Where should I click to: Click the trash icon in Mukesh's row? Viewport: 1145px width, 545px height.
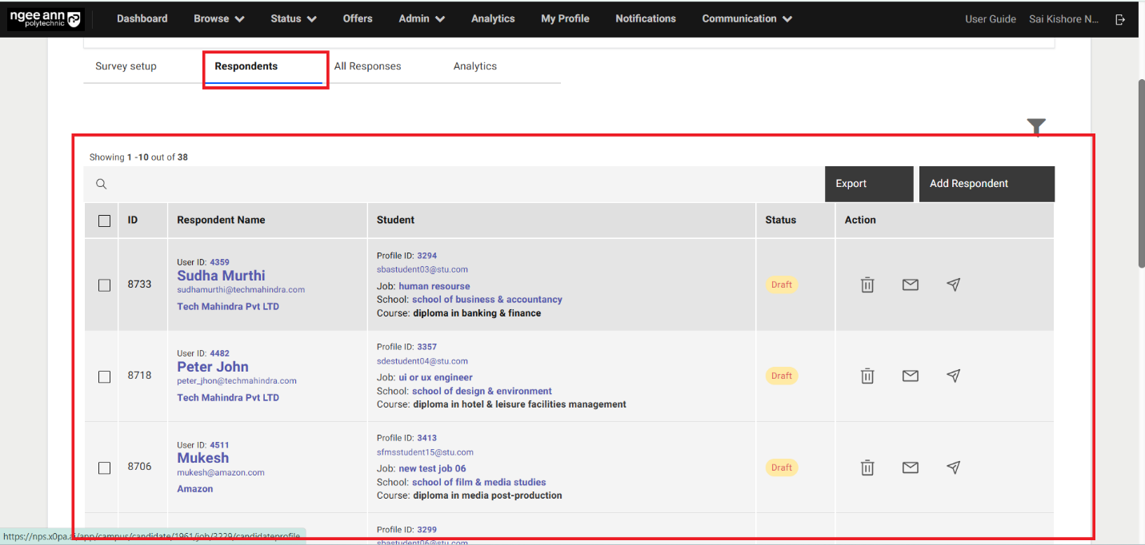(867, 467)
